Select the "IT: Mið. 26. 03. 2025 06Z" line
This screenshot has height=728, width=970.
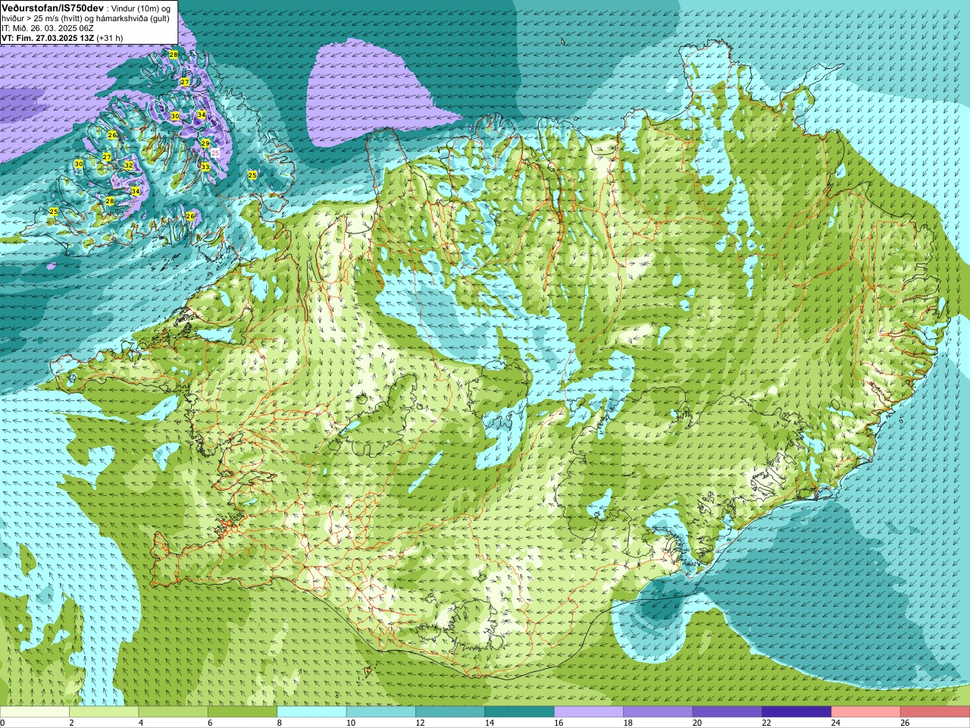(48, 28)
